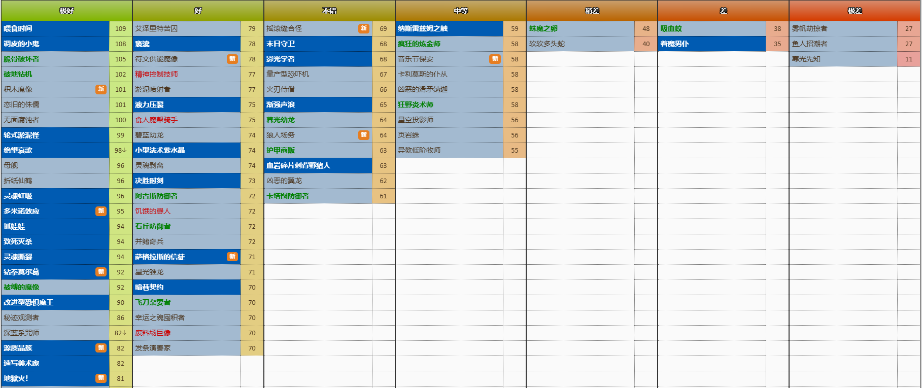The width and height of the screenshot is (922, 388).
Task: Click the card name 灵魂虹吸
Action: click(x=18, y=196)
